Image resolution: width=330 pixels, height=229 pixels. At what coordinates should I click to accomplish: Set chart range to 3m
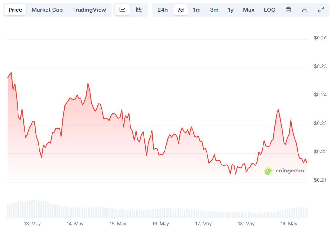coord(214,10)
